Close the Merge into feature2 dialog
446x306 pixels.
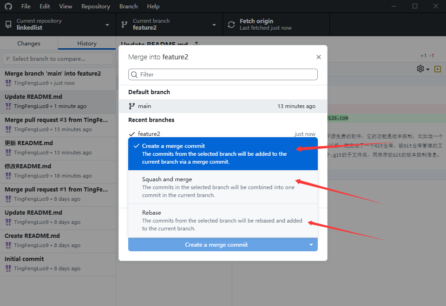(x=318, y=57)
